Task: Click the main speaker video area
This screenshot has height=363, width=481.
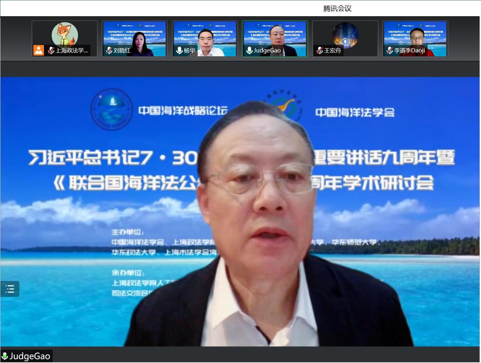Action: (240, 211)
